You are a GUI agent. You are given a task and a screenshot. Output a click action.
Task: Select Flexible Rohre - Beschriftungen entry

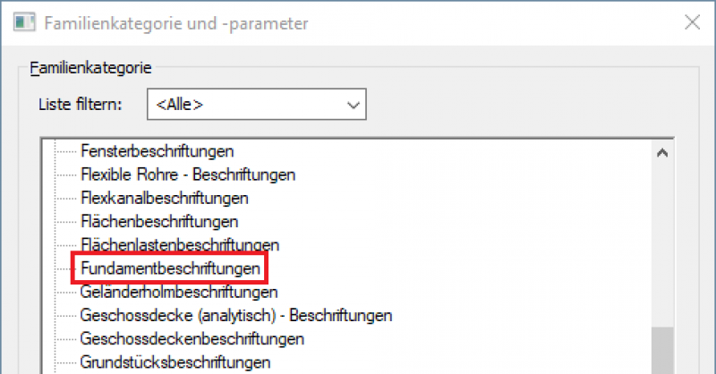187,174
